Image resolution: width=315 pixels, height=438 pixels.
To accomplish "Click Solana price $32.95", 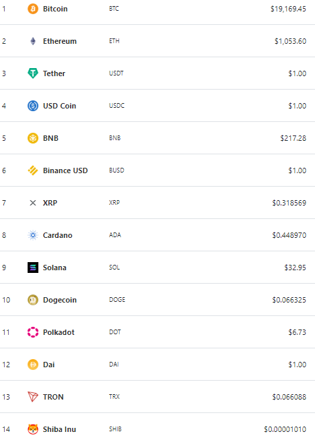I will 295,268.
